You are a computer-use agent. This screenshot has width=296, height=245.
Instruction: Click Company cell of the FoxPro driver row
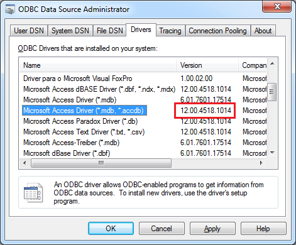point(255,79)
